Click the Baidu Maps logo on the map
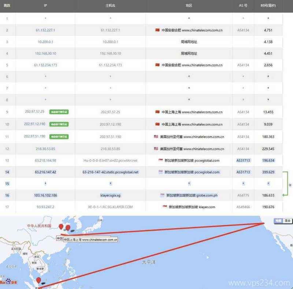293x289 pixels. (7, 282)
